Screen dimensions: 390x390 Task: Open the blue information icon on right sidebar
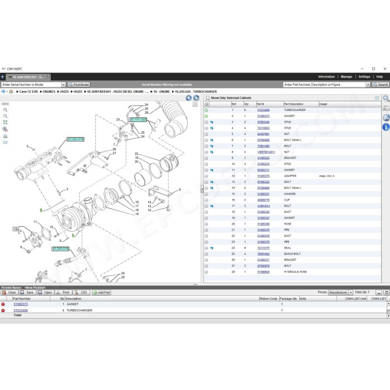(386, 127)
